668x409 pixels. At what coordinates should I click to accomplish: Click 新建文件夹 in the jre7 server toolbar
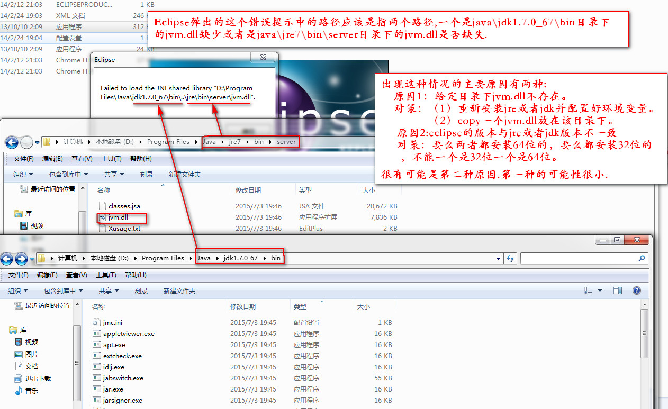point(184,174)
